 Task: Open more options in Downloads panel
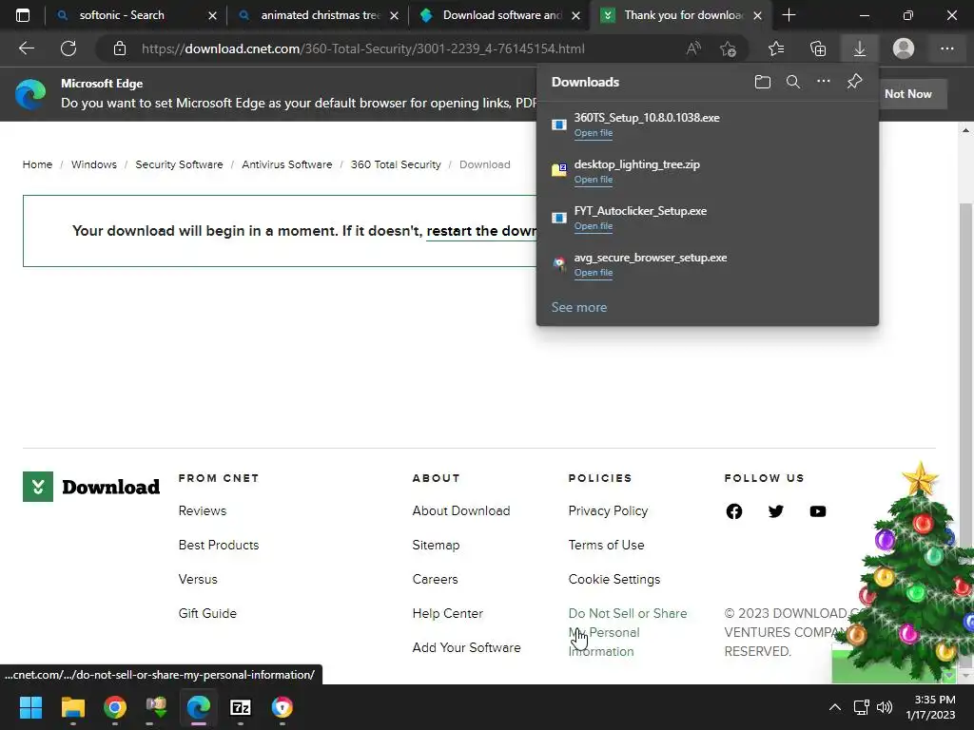(824, 82)
